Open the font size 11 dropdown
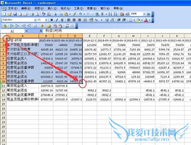 point(46,20)
